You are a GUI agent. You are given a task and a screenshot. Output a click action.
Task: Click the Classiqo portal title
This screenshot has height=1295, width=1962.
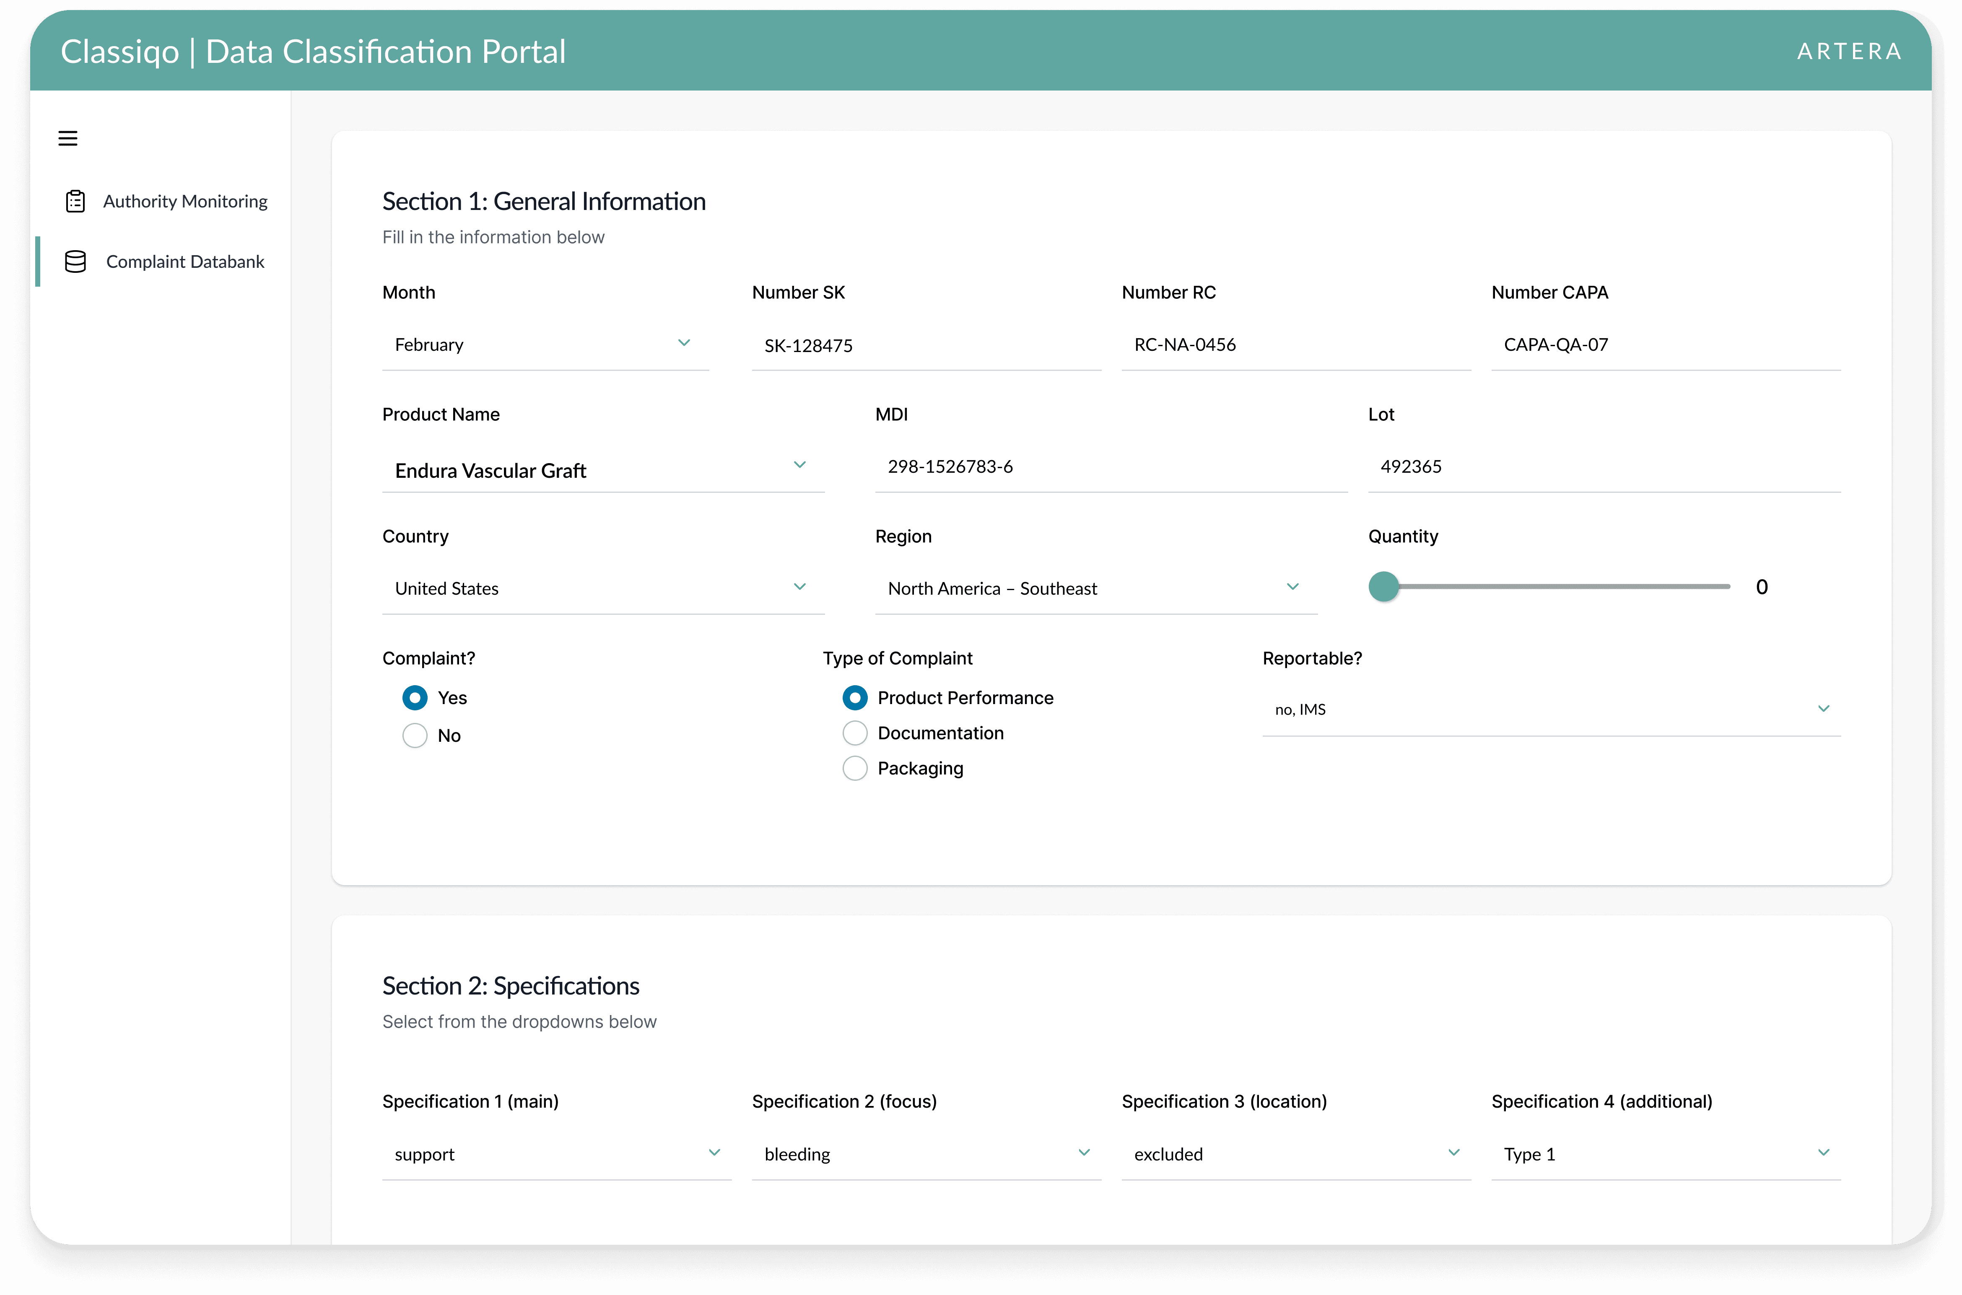coord(313,51)
